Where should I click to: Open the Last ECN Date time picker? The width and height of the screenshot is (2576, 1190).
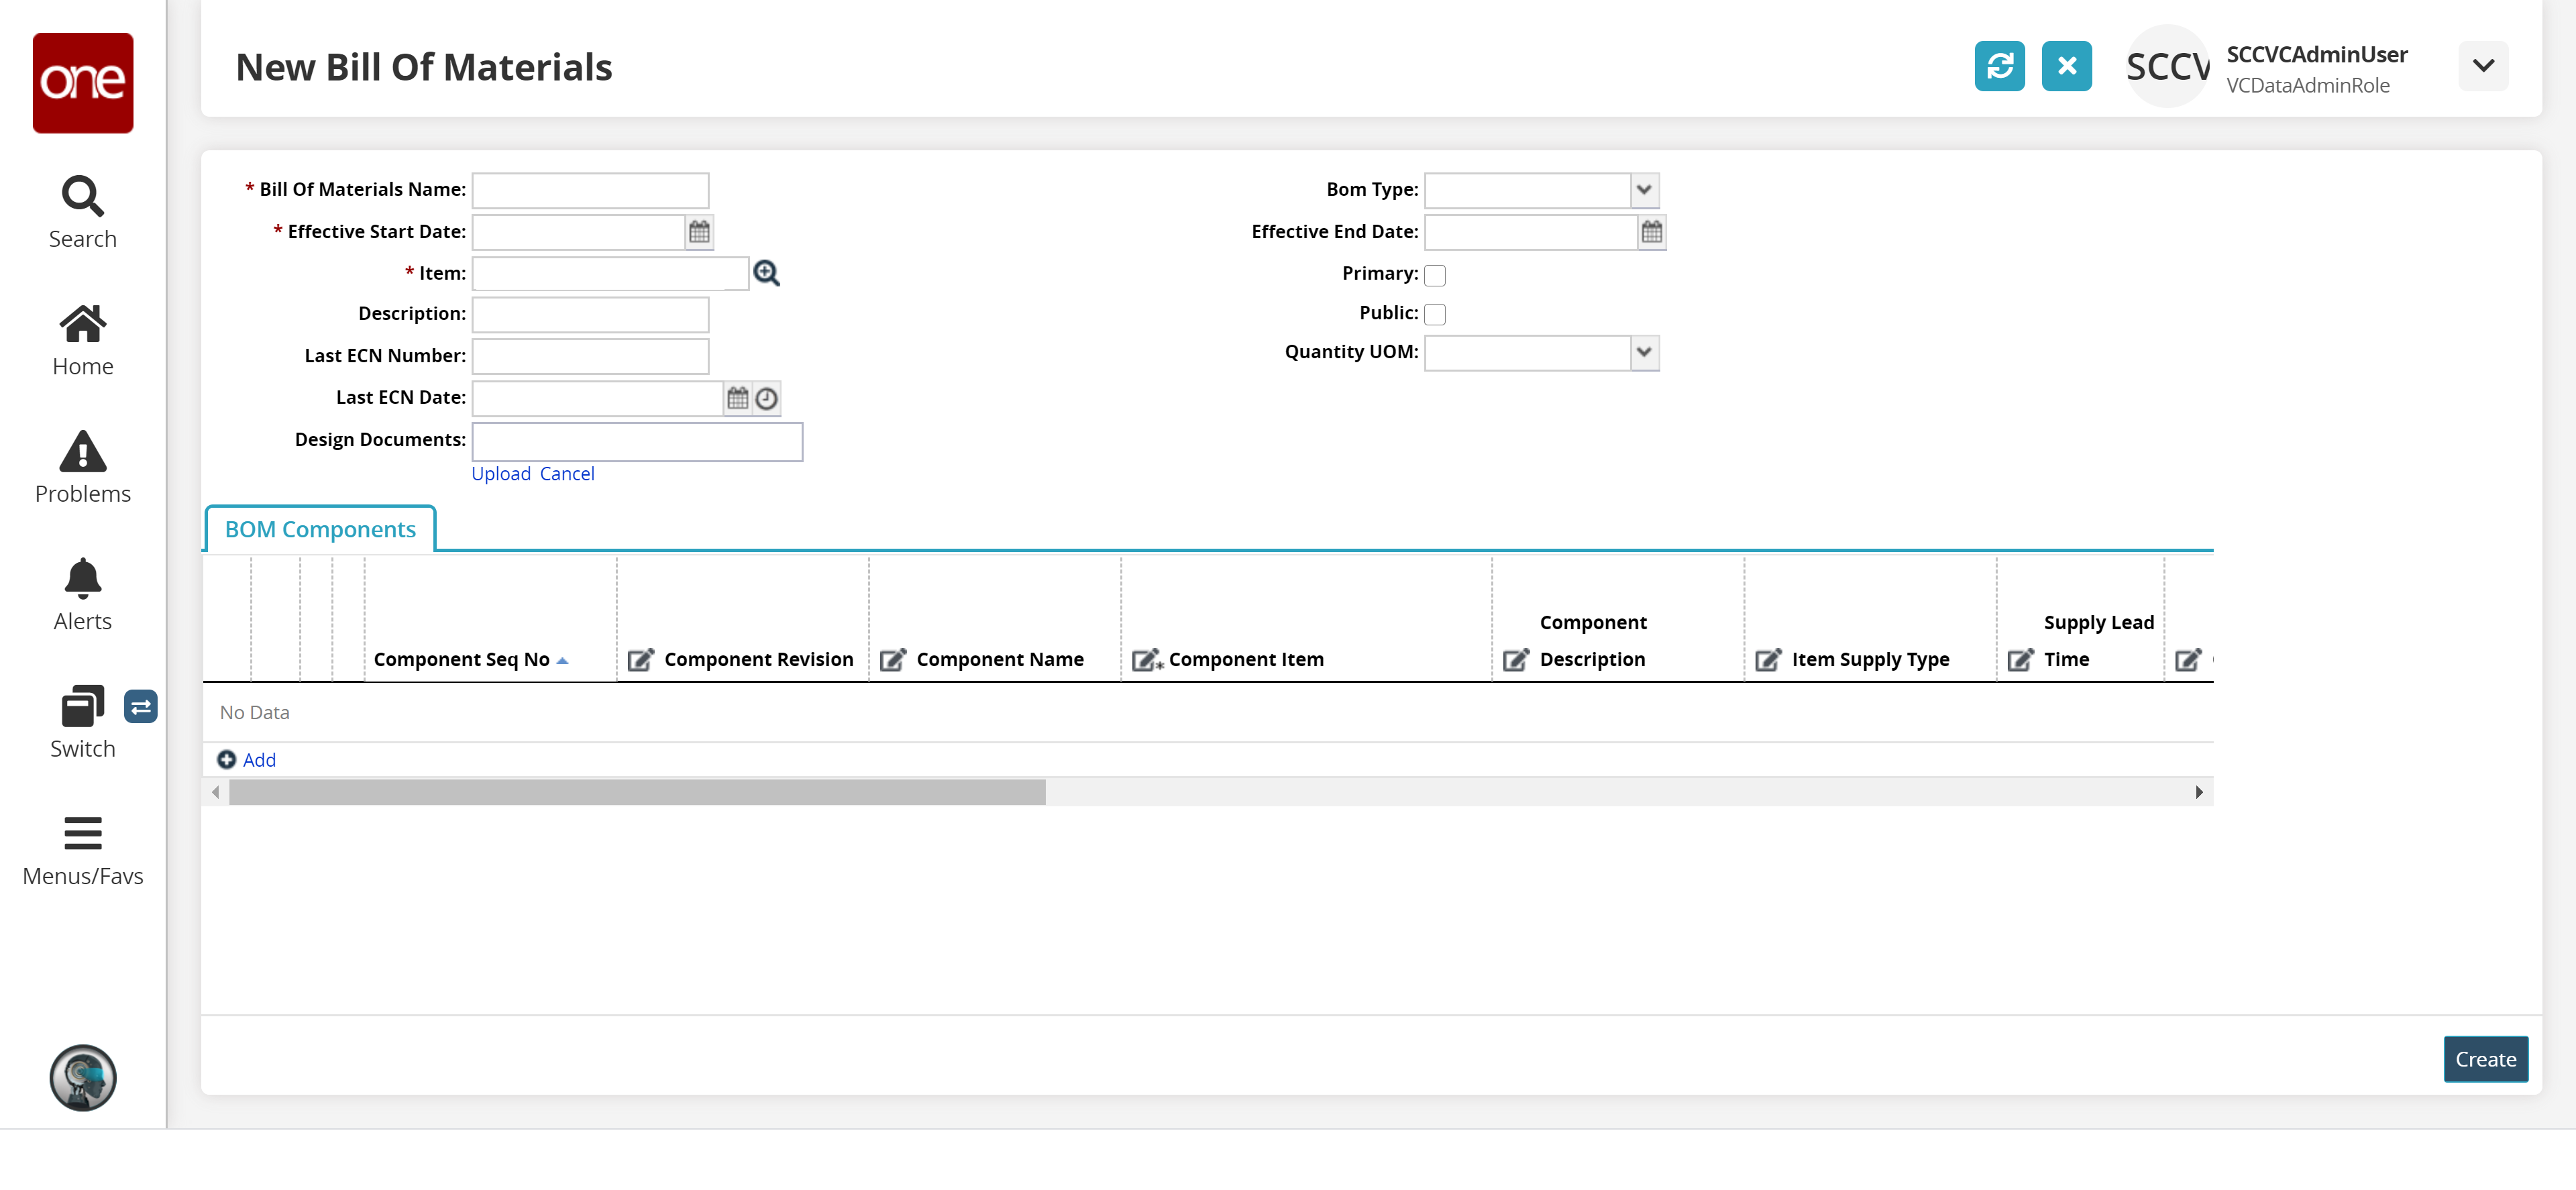(766, 399)
